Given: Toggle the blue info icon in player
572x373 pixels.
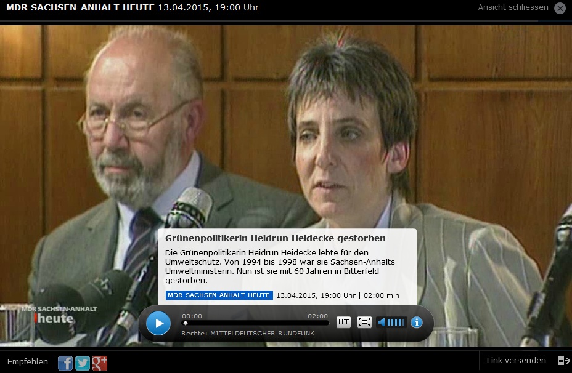Looking at the screenshot, I should [417, 322].
